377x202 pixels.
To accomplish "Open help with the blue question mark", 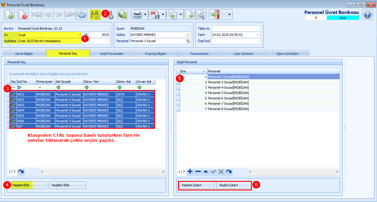I will [368, 15].
